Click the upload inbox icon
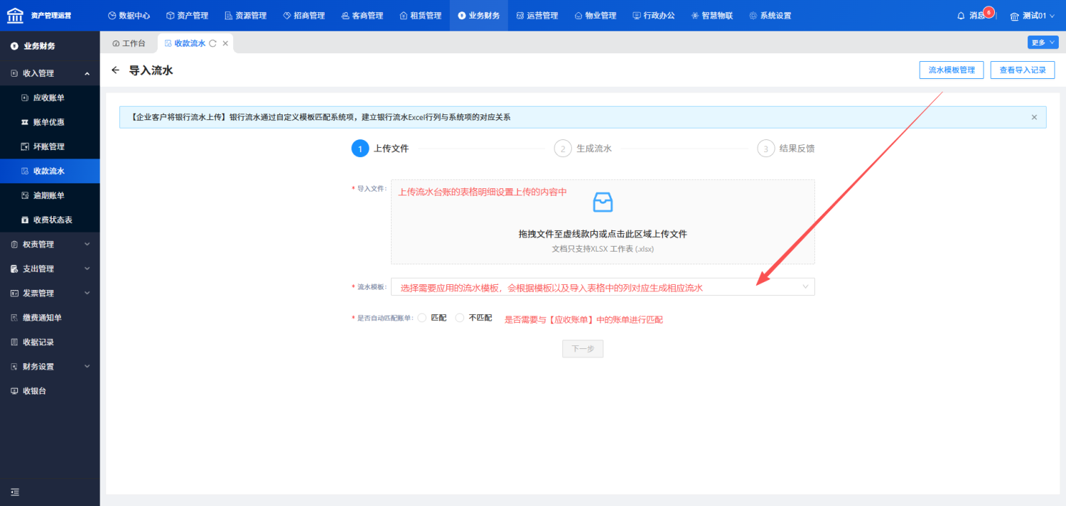Image resolution: width=1066 pixels, height=506 pixels. click(x=603, y=203)
